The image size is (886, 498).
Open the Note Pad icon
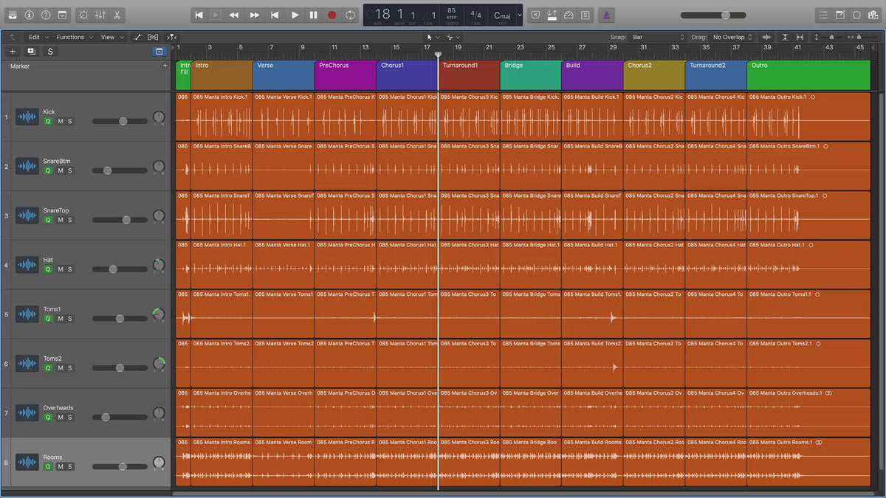point(840,15)
